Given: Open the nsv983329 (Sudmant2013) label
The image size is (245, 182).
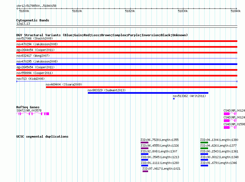Looking at the screenshot, I should [x=107, y=90].
